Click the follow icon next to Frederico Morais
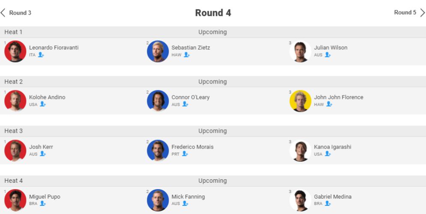 [x=185, y=154]
